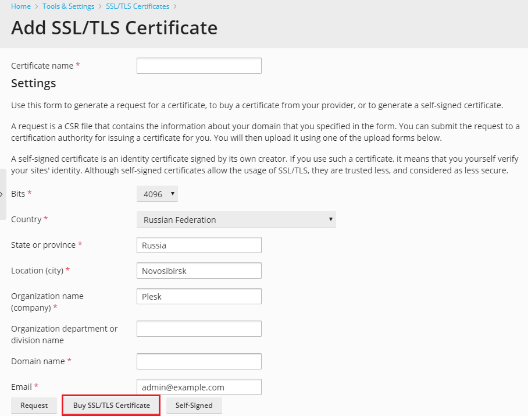Open Tools & Settings breadcrumb
Image resolution: width=528 pixels, height=416 pixels.
tap(68, 6)
